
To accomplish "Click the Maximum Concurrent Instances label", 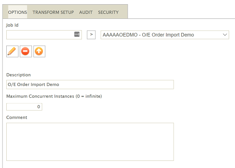I will click(54, 96).
